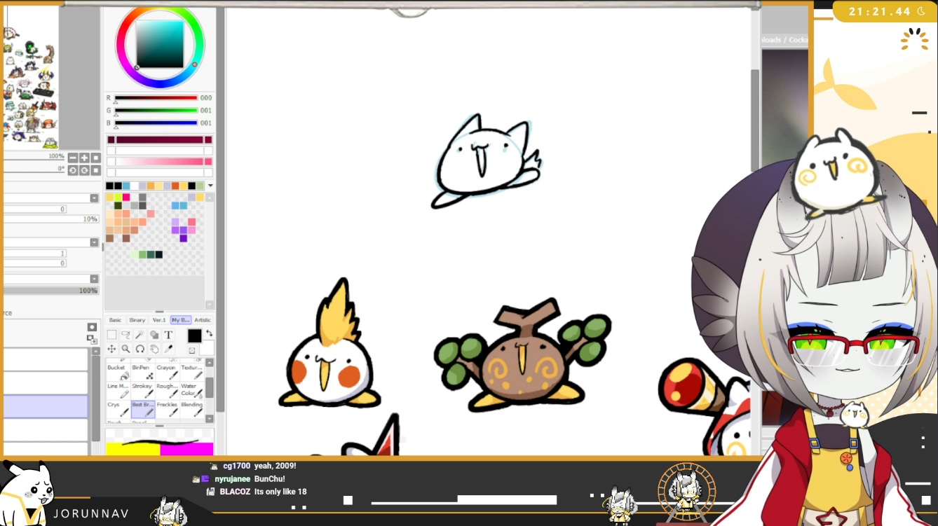Image resolution: width=938 pixels, height=526 pixels.
Task: Choose the Rough... brush tool
Action: (168, 391)
